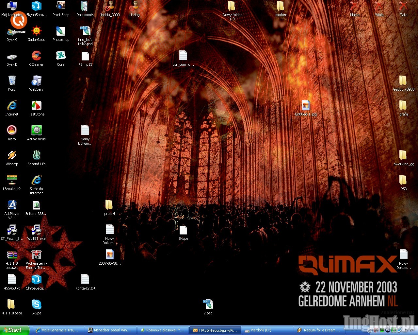Launch Corel desktop shortcut

tap(61, 59)
